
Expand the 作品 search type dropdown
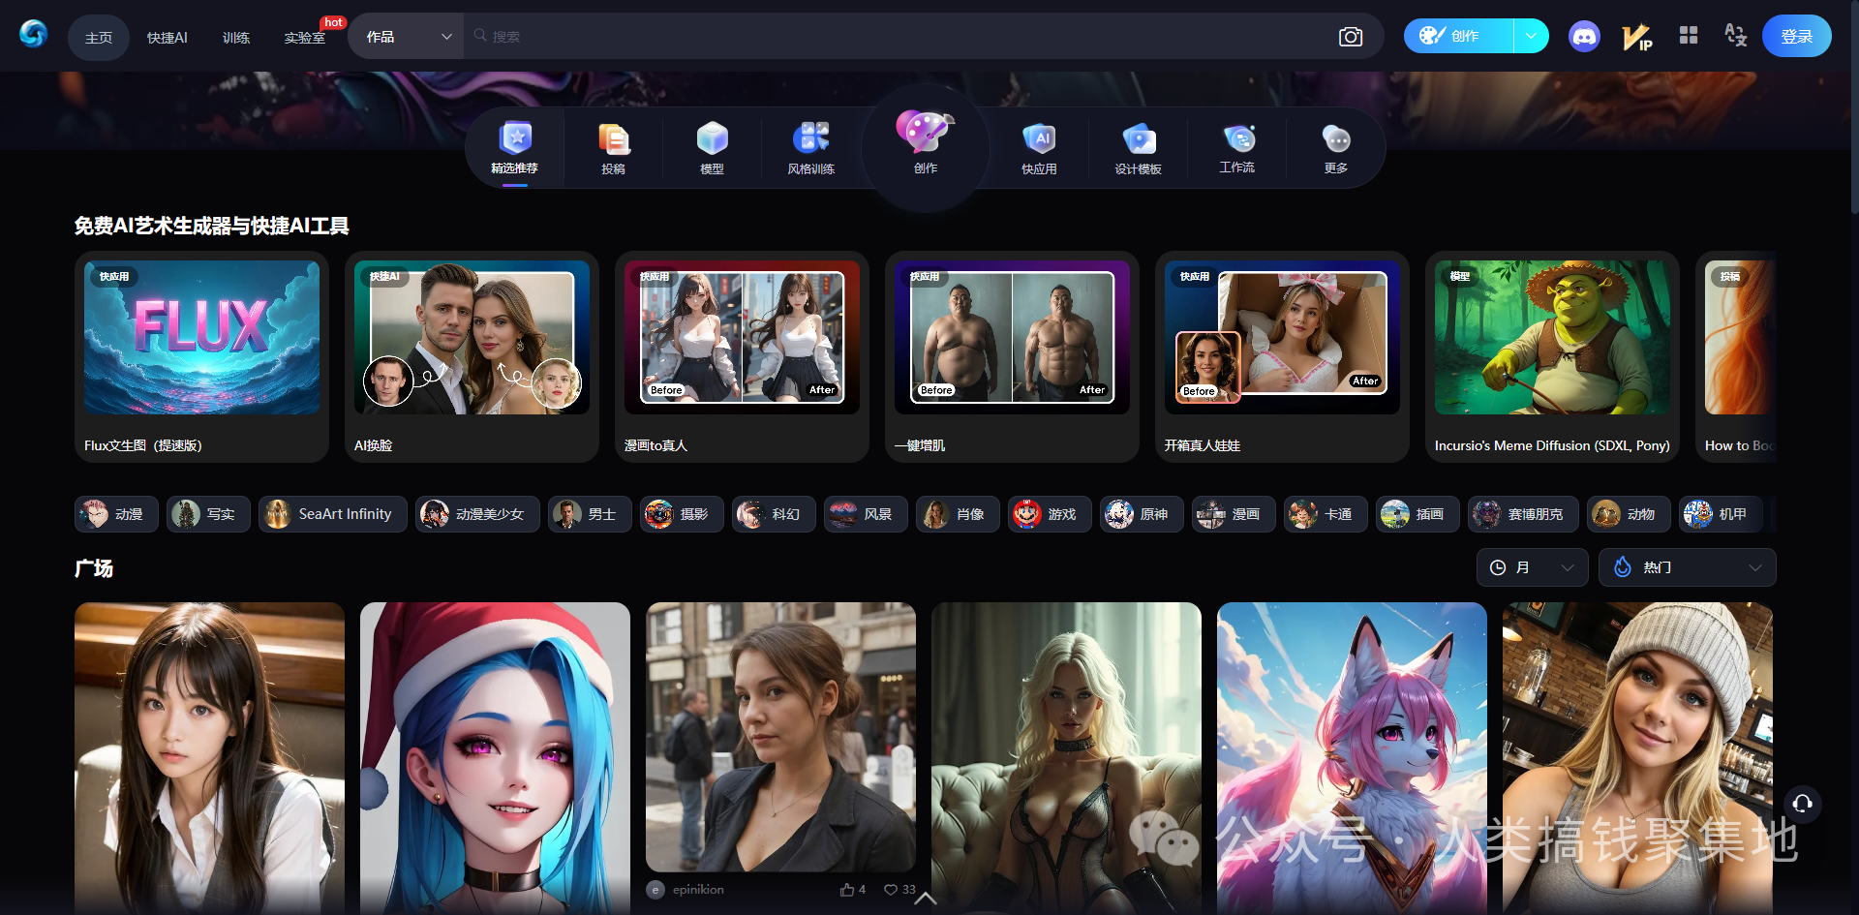click(x=407, y=37)
